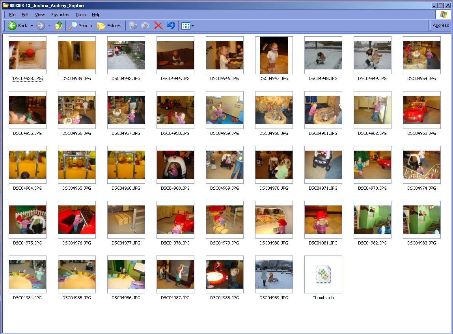Click the file name Thumbs.db
This screenshot has width=453, height=334.
coord(323,298)
